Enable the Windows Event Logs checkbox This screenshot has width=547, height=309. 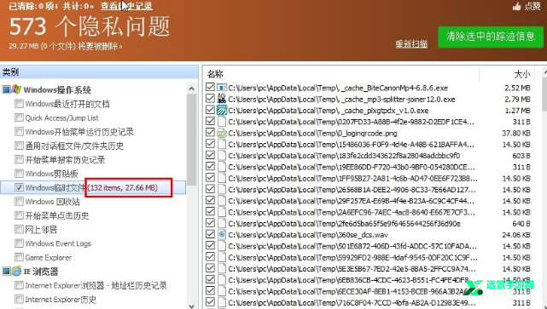point(19,243)
